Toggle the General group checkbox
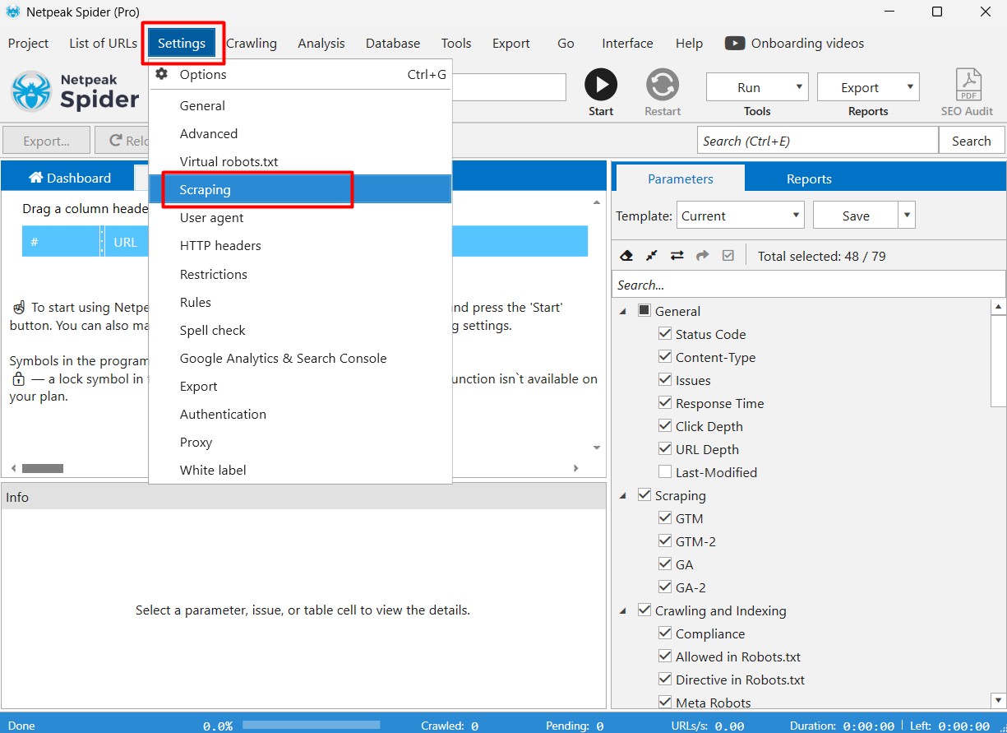Image resolution: width=1007 pixels, height=733 pixels. pos(644,311)
